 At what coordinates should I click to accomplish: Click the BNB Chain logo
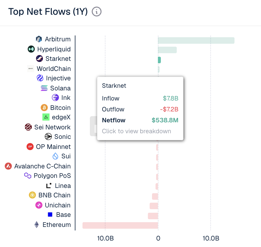(32, 195)
